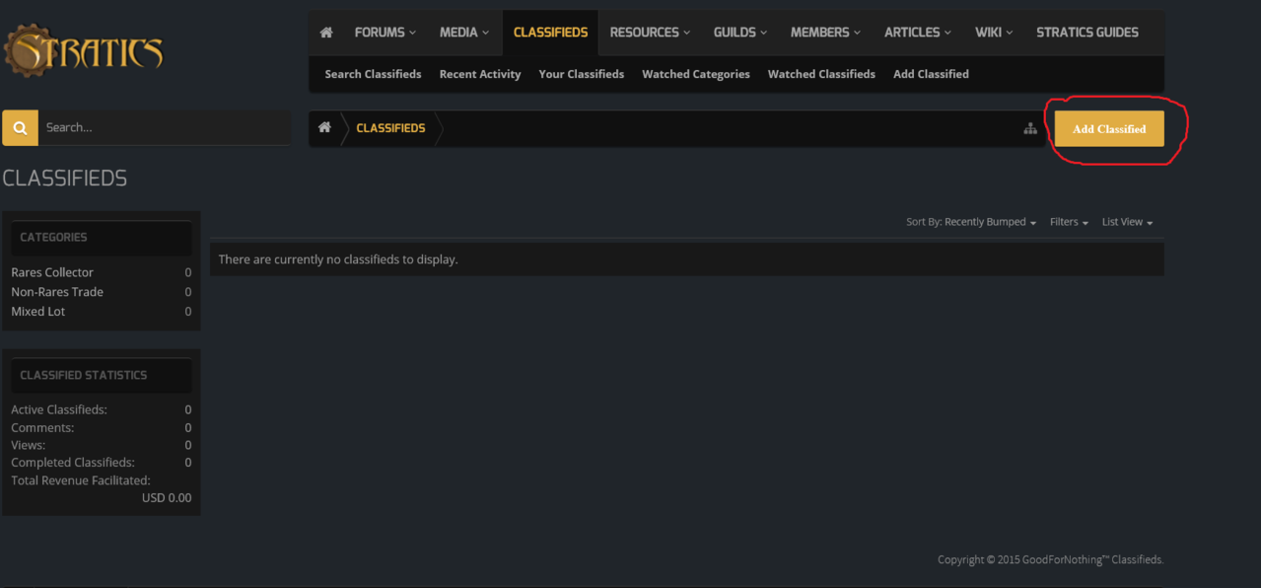Expand the Members menu
1261x588 pixels.
point(825,33)
